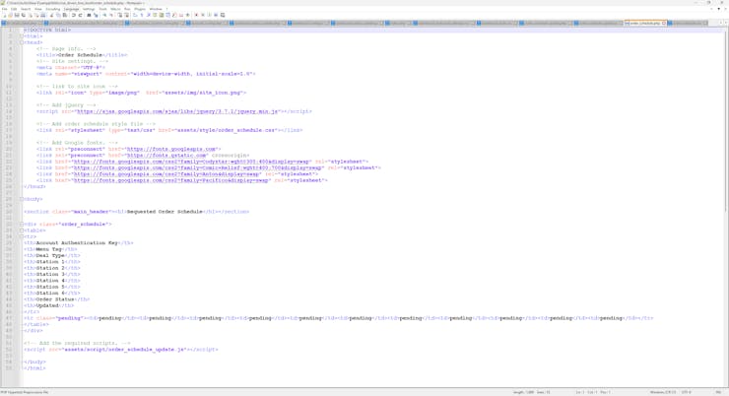Click 'Account Authentication Key' text in code
The width and height of the screenshot is (729, 396).
(x=77, y=243)
